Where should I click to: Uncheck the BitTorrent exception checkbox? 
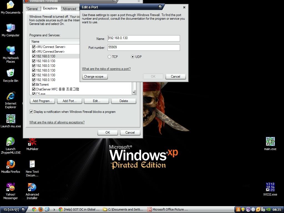(34, 85)
